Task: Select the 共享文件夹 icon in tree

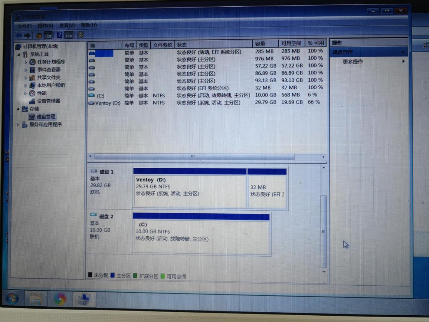Action: [32, 78]
